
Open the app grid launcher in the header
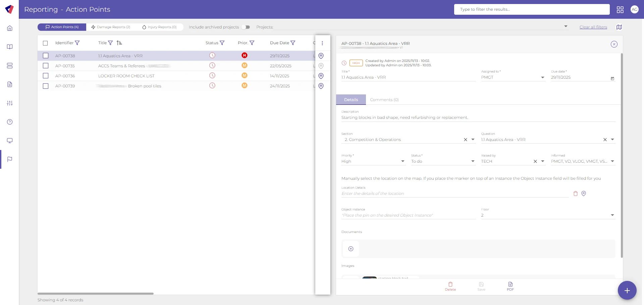(x=620, y=9)
